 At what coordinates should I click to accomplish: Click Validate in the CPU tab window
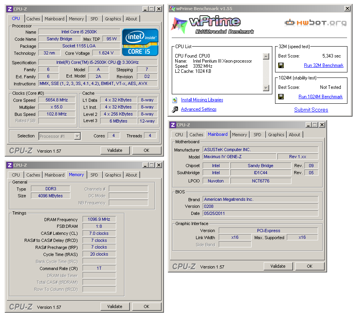(x=115, y=150)
